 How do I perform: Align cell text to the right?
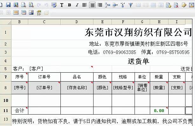(x=100, y=5)
